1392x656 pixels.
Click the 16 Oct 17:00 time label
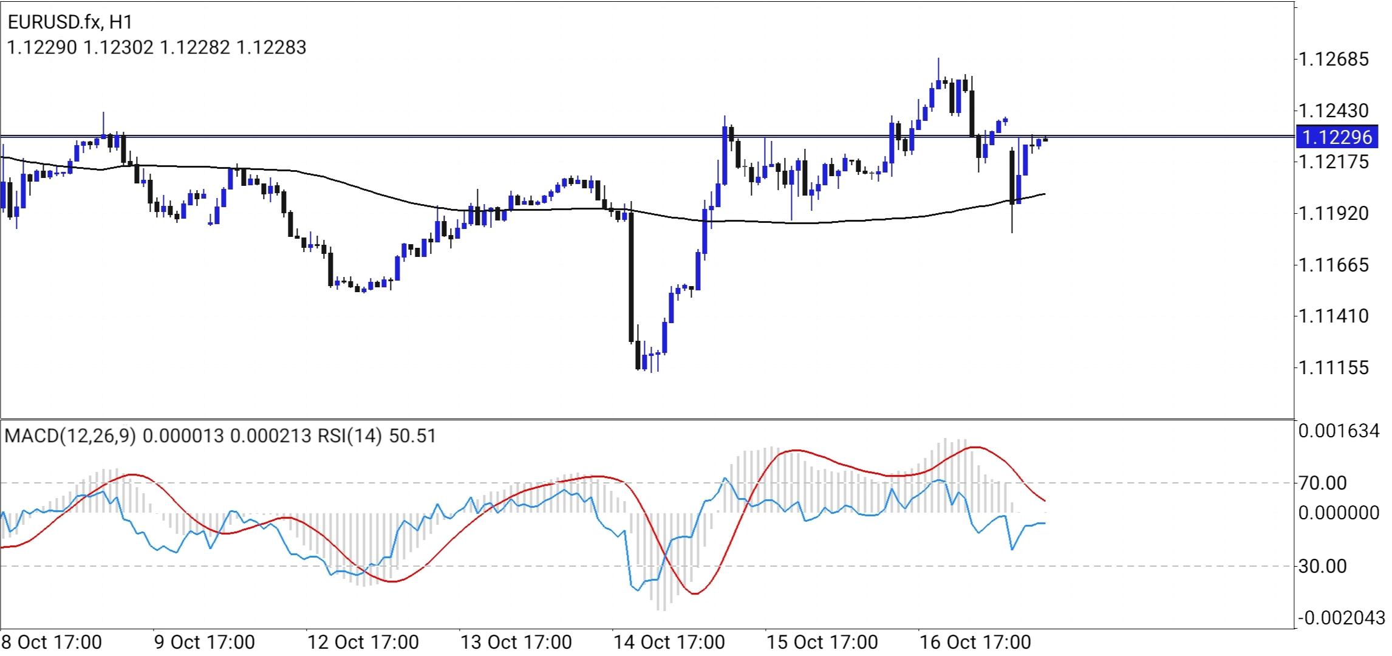pyautogui.click(x=975, y=643)
